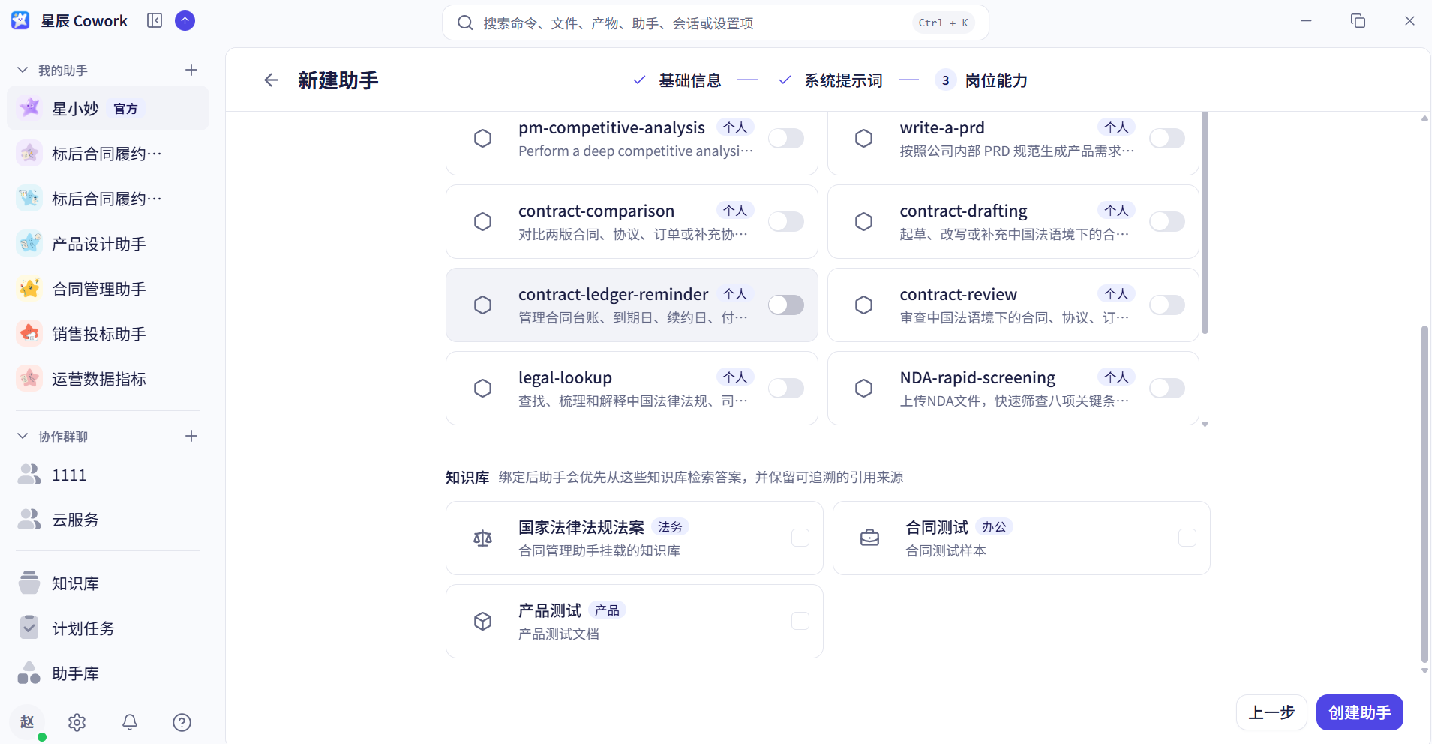Add a new assistant with 我的助手 plus icon

[x=191, y=70]
